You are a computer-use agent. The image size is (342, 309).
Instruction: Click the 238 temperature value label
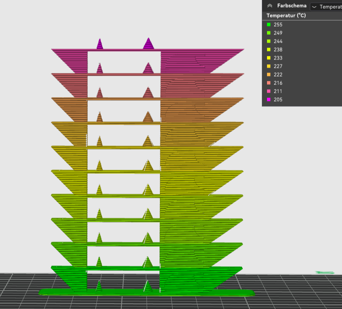[x=278, y=50]
